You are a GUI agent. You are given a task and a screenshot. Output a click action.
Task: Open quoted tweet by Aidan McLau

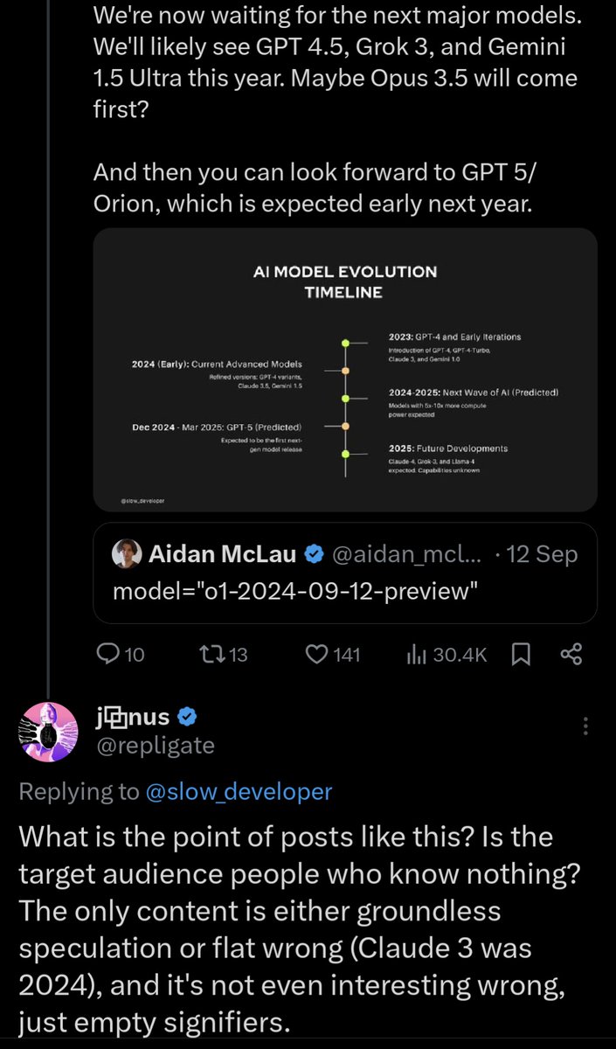tap(345, 573)
